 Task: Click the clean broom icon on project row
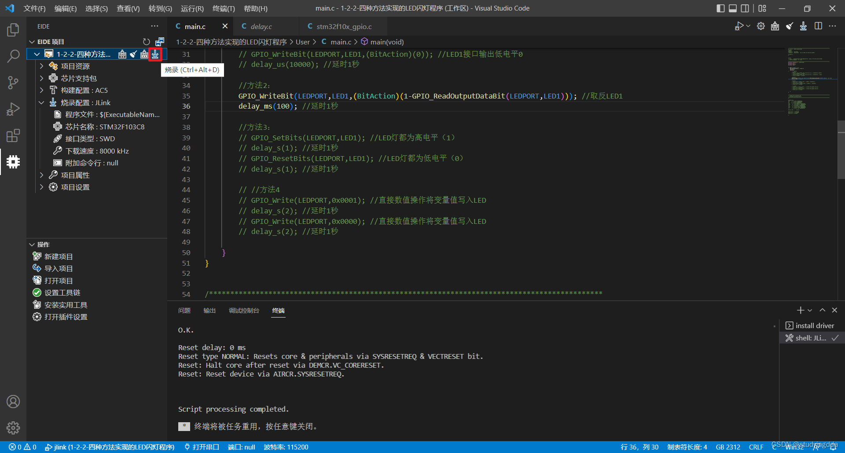click(133, 54)
